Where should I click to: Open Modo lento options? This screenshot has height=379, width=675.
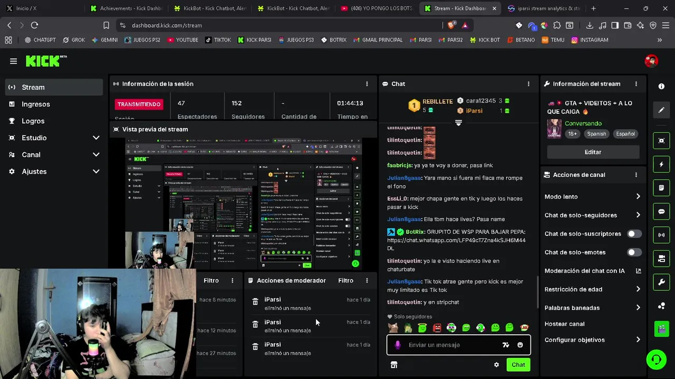[593, 196]
